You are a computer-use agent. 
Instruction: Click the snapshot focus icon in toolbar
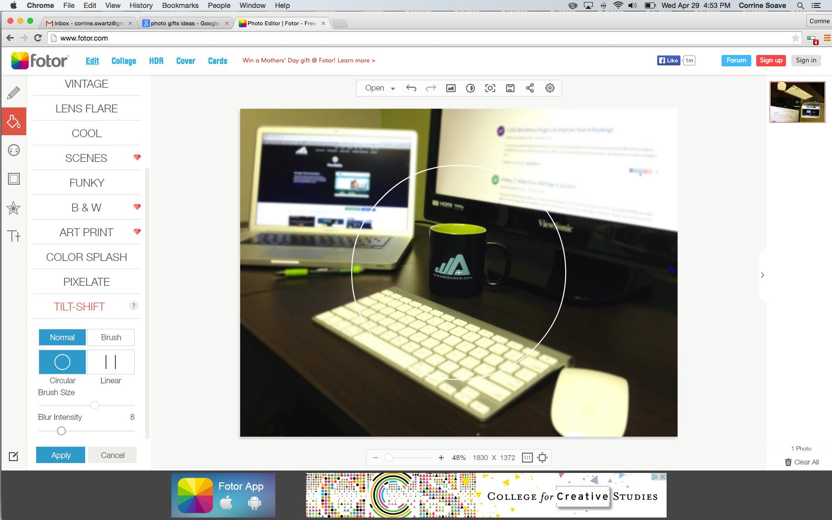click(490, 88)
